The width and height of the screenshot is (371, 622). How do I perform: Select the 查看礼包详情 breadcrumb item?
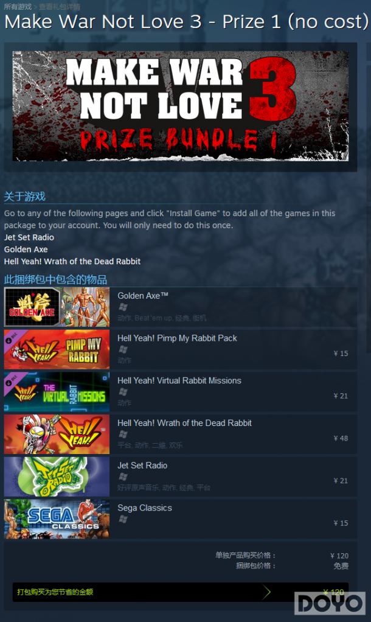click(x=60, y=7)
